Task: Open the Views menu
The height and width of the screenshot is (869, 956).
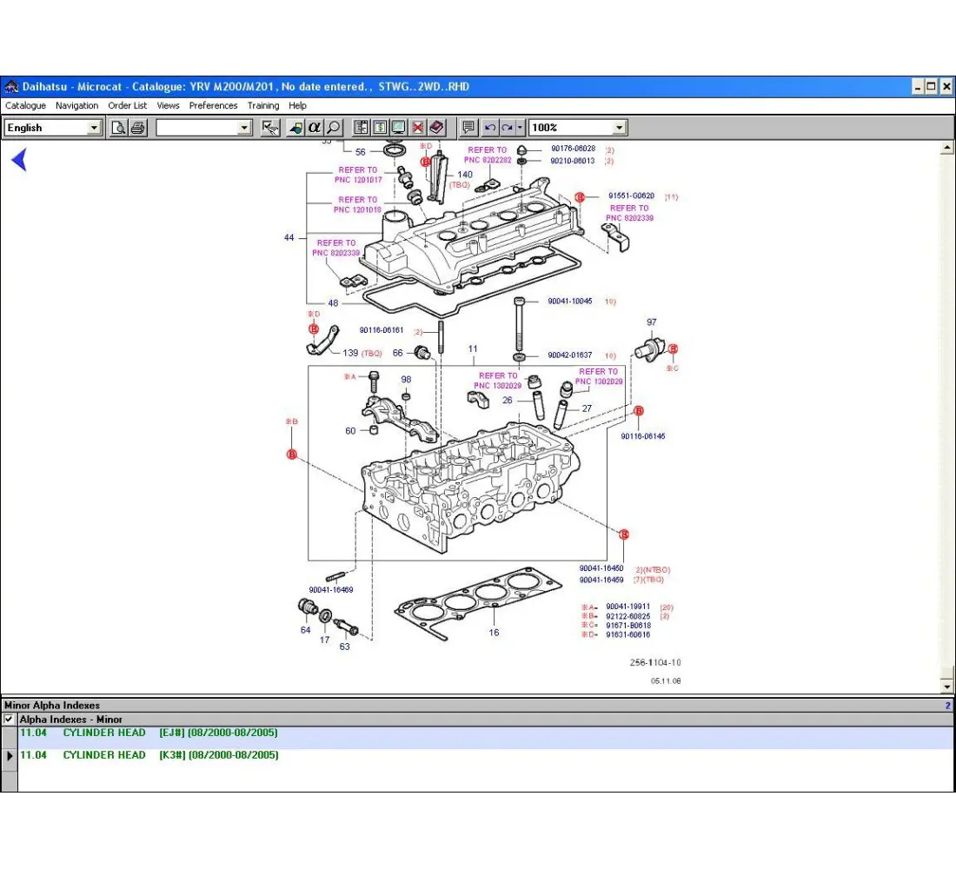Action: point(169,105)
